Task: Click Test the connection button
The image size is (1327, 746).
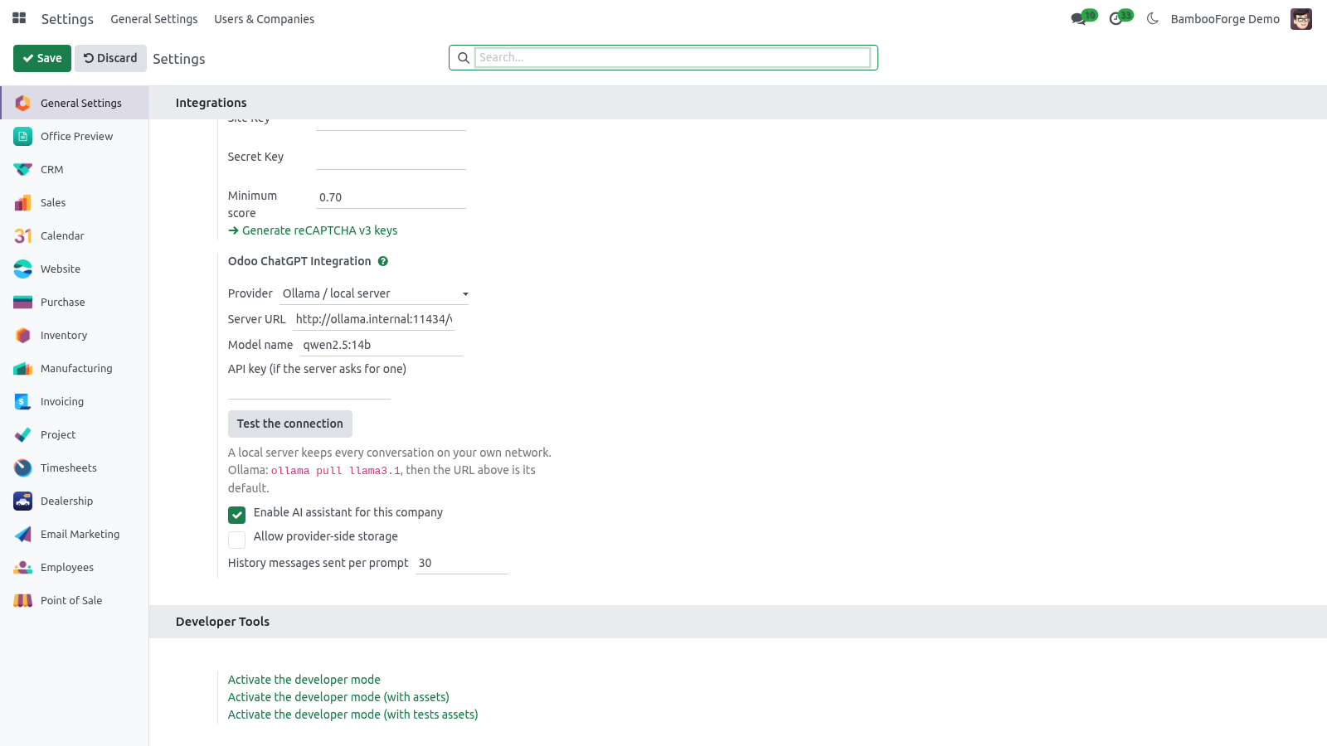Action: coord(290,424)
